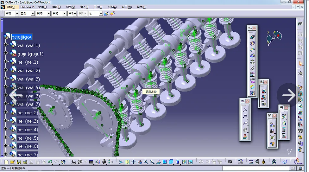Click the 偏移.550 constraint label
The image size is (309, 172).
[151, 92]
